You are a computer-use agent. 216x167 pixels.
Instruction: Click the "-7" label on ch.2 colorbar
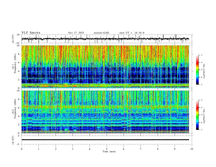[201, 130]
